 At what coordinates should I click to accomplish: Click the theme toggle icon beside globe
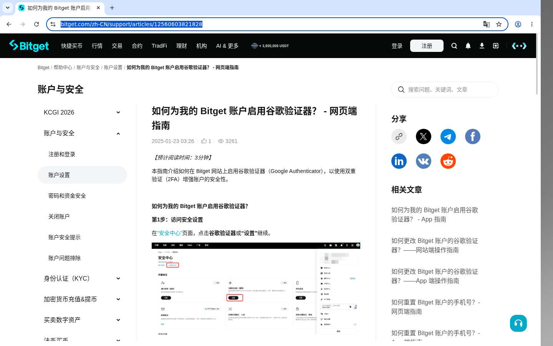(x=519, y=46)
